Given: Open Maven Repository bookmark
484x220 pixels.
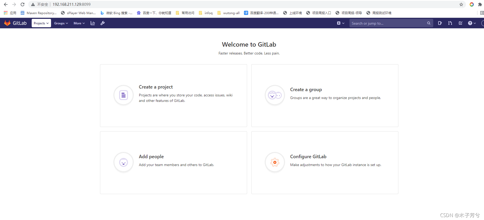Looking at the screenshot, I should click(x=38, y=13).
